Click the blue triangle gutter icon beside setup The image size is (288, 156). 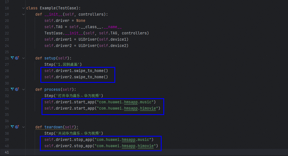coord(12,58)
